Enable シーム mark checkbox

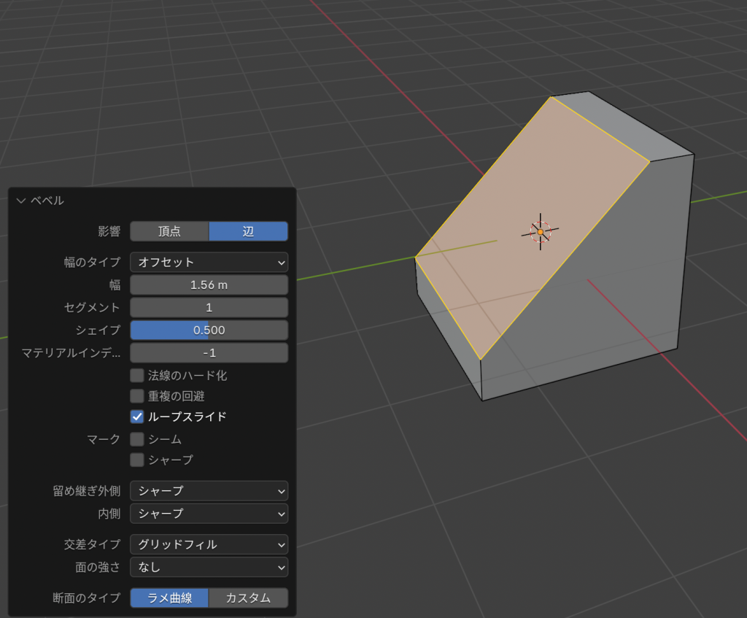point(137,439)
